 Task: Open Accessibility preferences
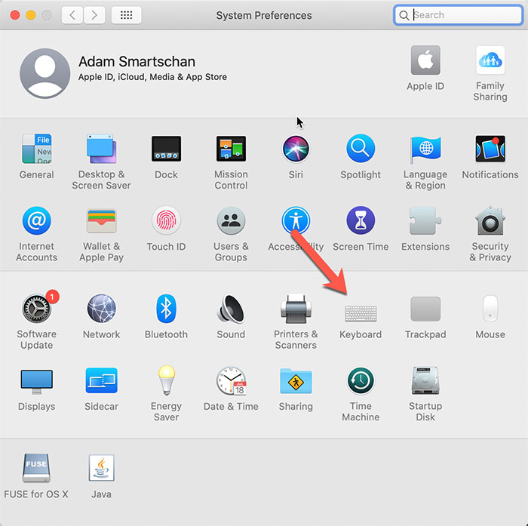point(296,220)
